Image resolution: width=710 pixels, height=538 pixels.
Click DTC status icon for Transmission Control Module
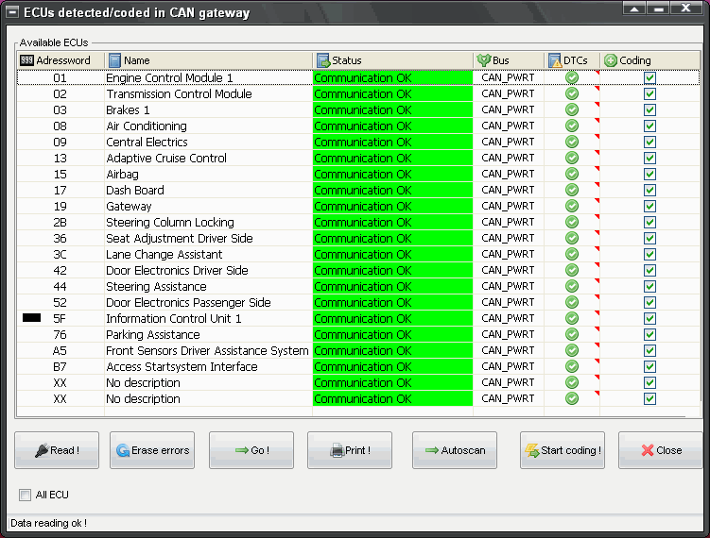(572, 93)
